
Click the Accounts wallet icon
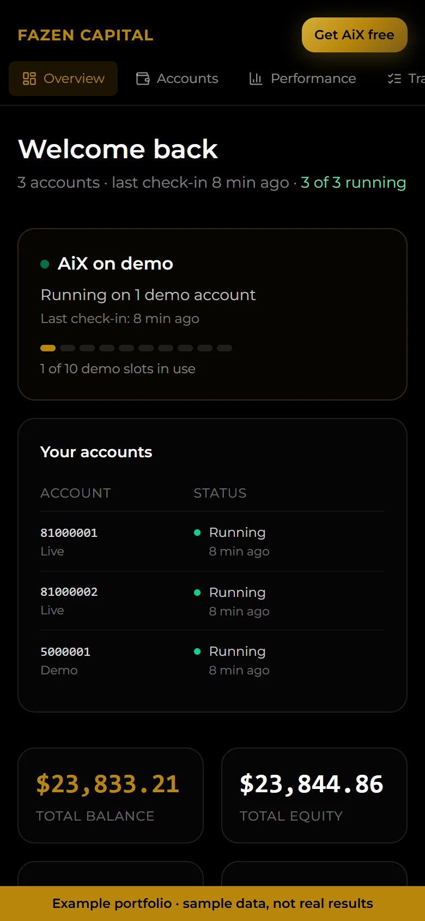tap(143, 79)
